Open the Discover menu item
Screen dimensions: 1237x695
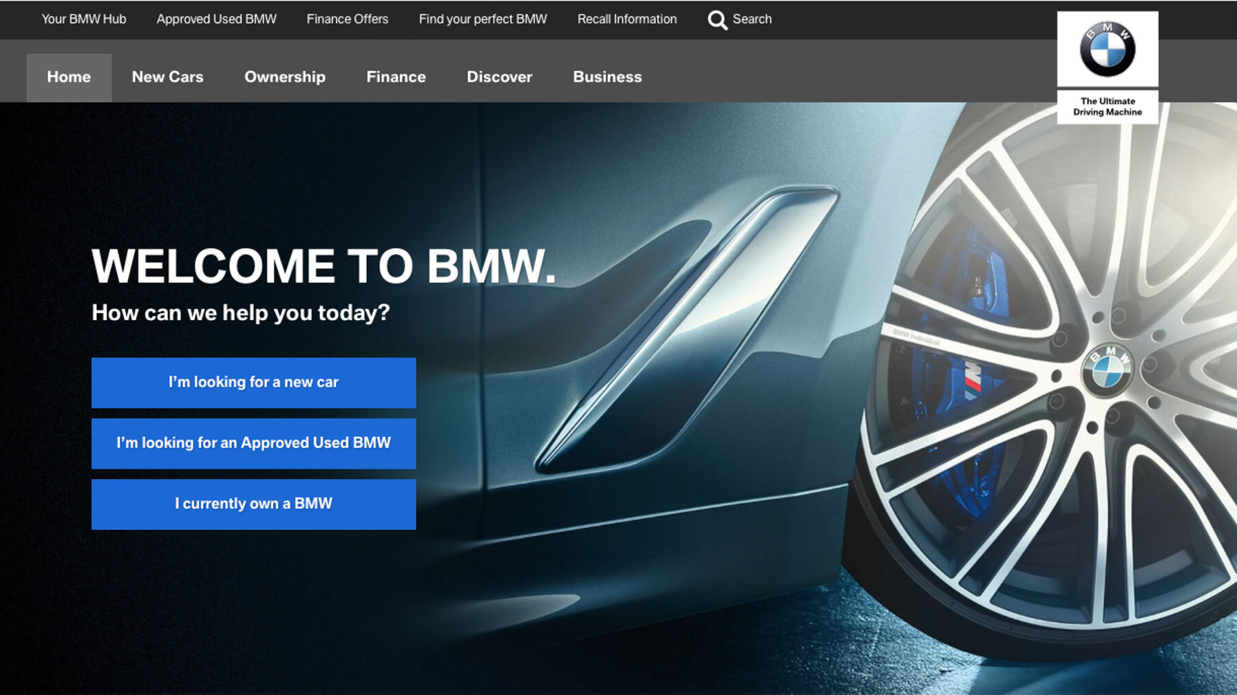(499, 77)
